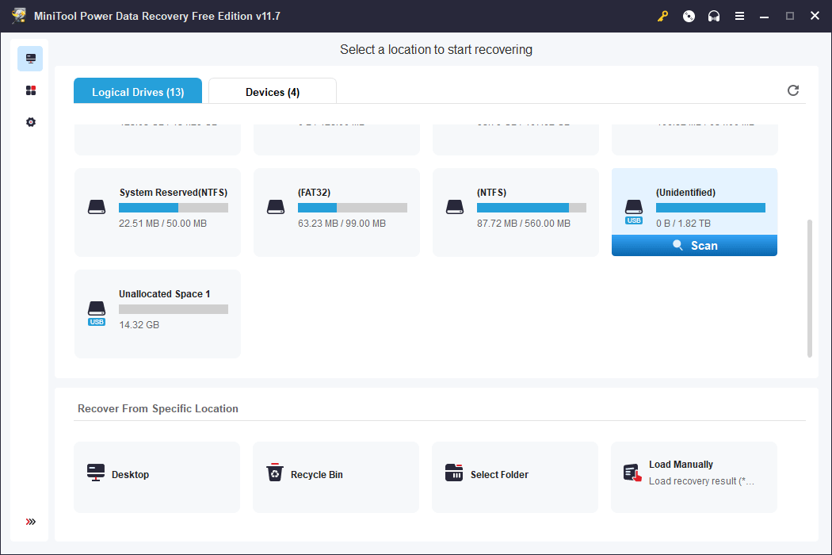Screen dimensions: 832x555
Task: Expand the sidebar with the red double-arrow
Action: (31, 522)
